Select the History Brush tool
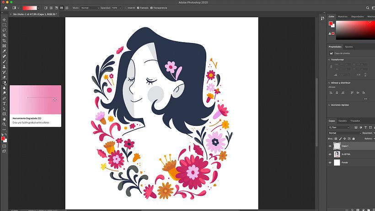 click(4, 72)
